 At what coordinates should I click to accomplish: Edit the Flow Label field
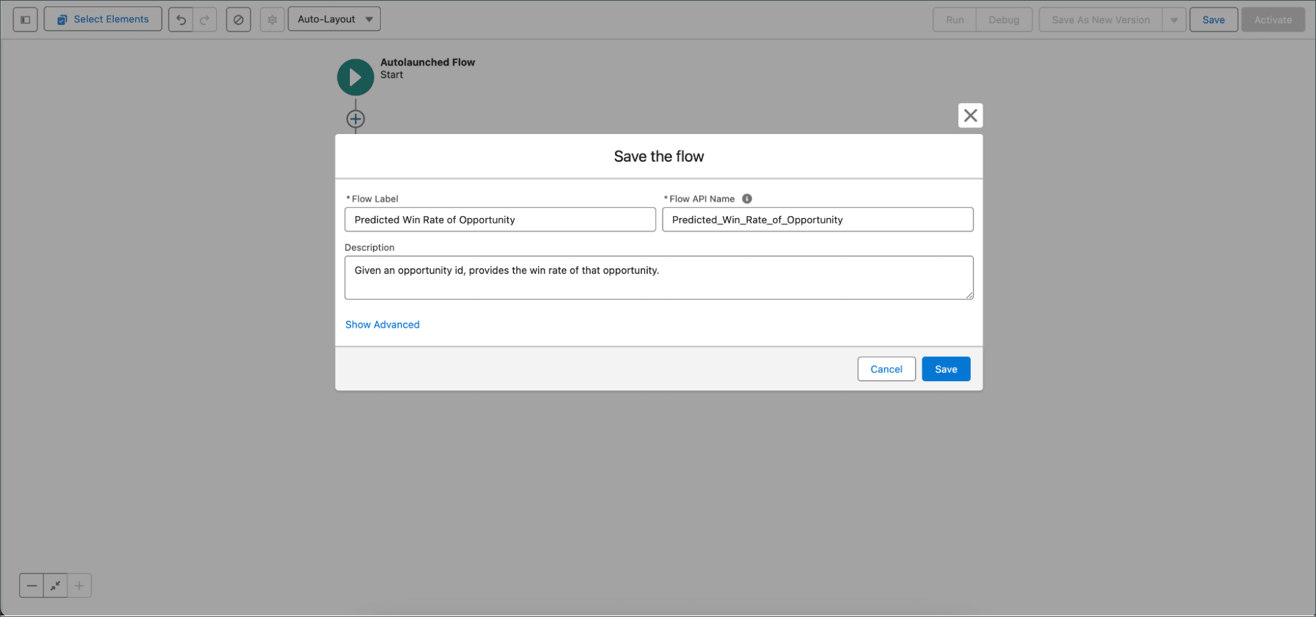(x=500, y=219)
